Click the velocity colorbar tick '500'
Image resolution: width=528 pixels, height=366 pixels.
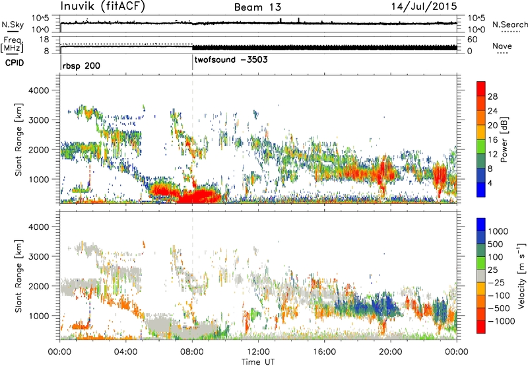[x=496, y=244]
